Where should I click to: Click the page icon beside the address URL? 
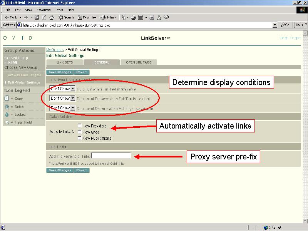click(19, 25)
